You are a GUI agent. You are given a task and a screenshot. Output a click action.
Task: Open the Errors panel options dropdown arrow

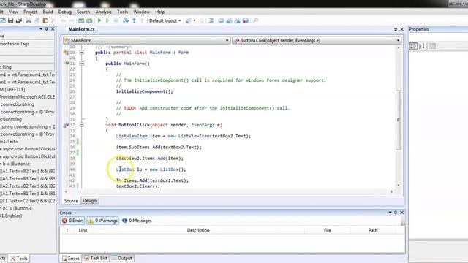click(x=390, y=213)
